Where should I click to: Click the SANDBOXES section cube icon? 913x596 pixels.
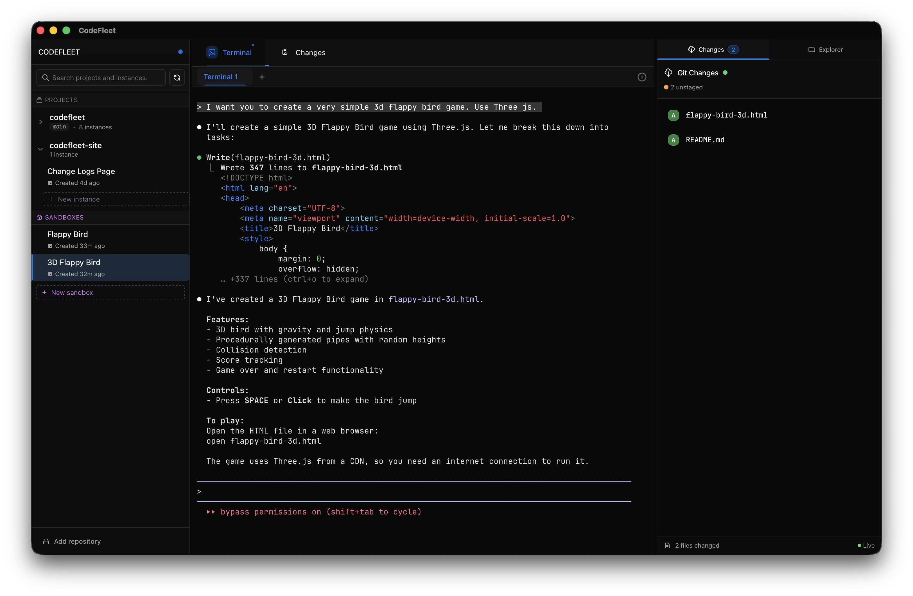click(40, 217)
